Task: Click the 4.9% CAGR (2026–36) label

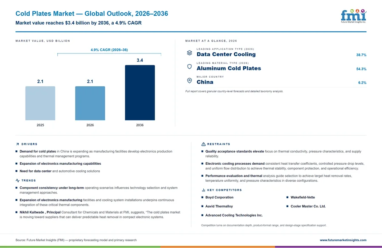Action: click(x=109, y=50)
